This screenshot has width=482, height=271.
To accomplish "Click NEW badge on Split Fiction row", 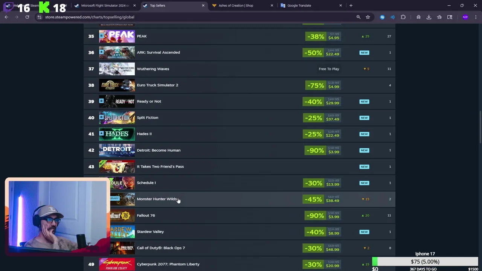I will (x=364, y=118).
